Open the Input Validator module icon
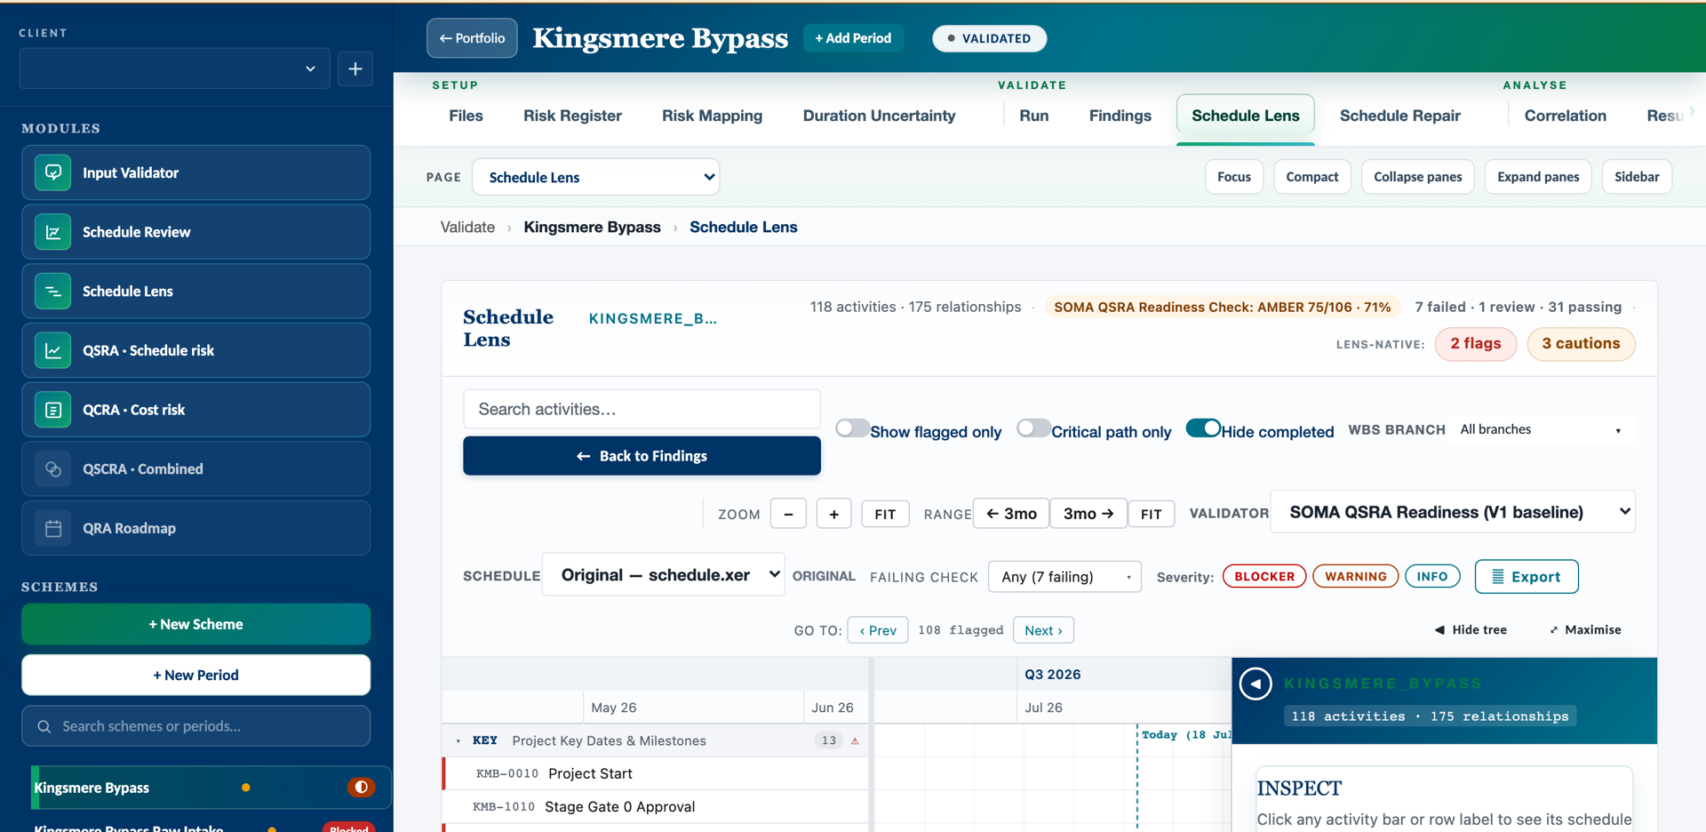Viewport: 1706px width, 832px height. pyautogui.click(x=53, y=172)
